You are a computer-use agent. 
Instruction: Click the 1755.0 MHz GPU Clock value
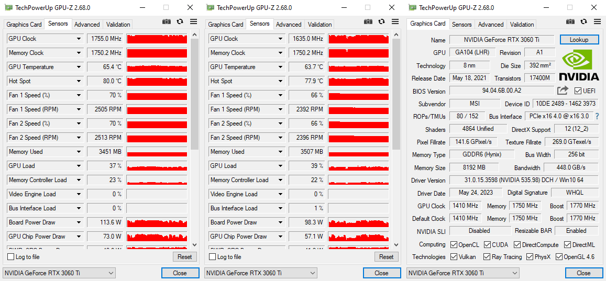pyautogui.click(x=105, y=39)
